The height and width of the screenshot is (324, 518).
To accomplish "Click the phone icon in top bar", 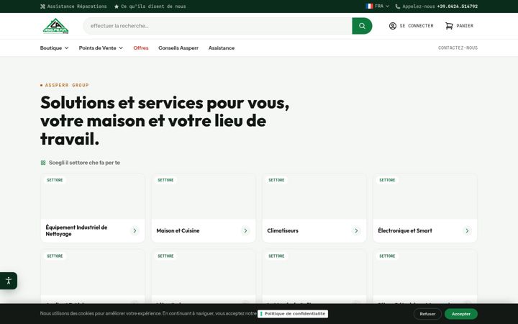I will (397, 6).
